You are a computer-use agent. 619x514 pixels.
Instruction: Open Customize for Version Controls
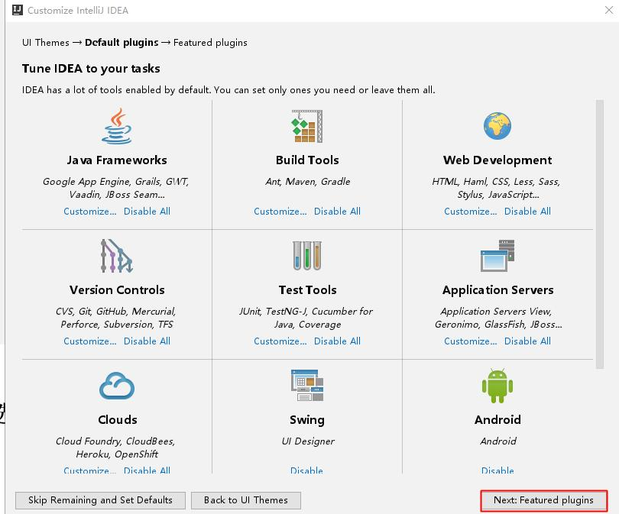[x=90, y=341]
